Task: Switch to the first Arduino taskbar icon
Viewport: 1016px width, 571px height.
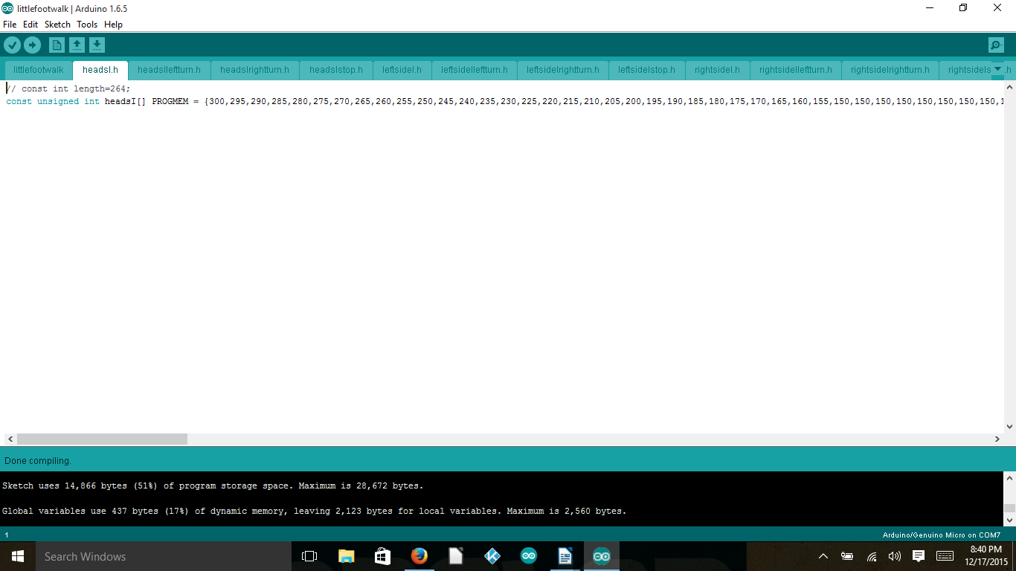Action: coord(529,556)
